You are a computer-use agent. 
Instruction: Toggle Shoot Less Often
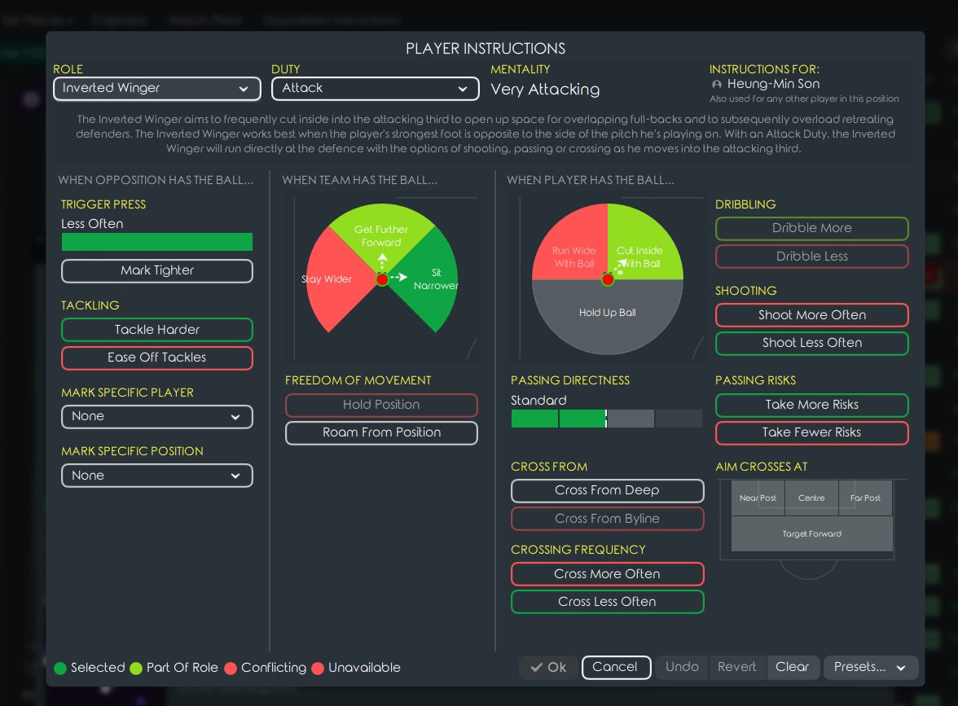pyautogui.click(x=812, y=344)
